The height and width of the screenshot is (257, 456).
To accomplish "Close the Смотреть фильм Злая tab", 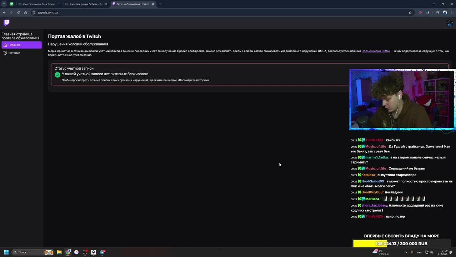I will coord(59,4).
